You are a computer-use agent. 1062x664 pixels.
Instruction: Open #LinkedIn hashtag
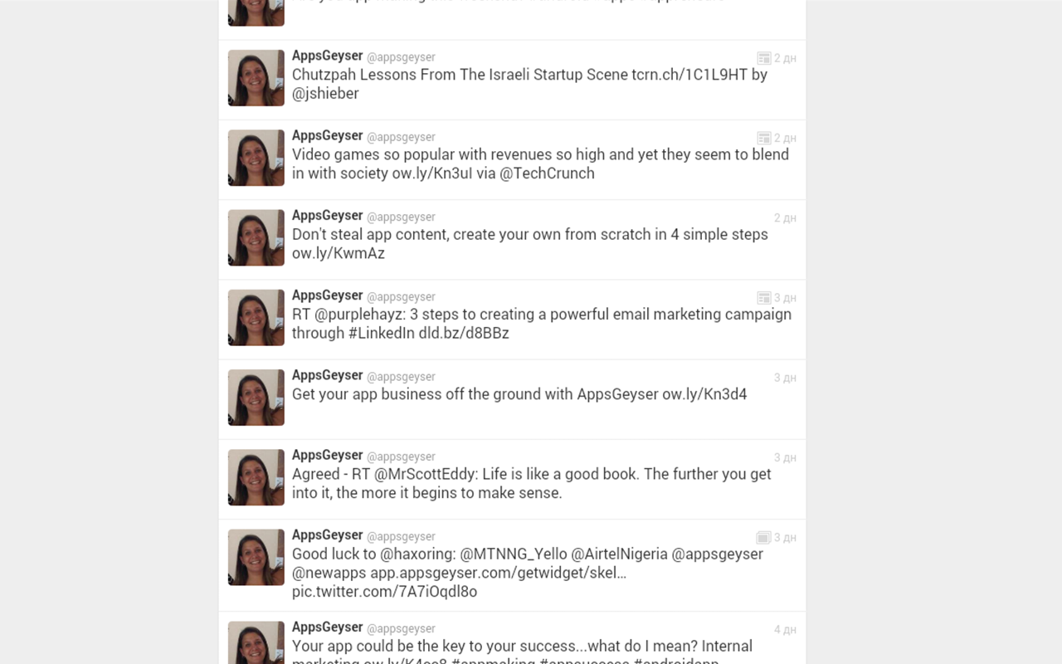[381, 333]
